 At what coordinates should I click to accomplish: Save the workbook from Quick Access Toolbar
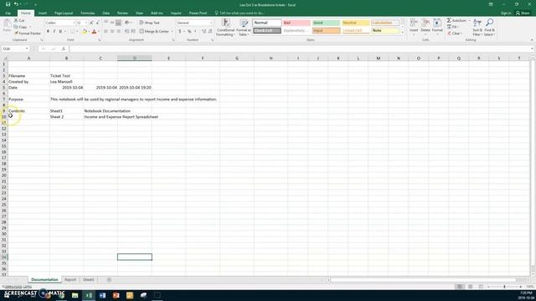click(x=8, y=4)
